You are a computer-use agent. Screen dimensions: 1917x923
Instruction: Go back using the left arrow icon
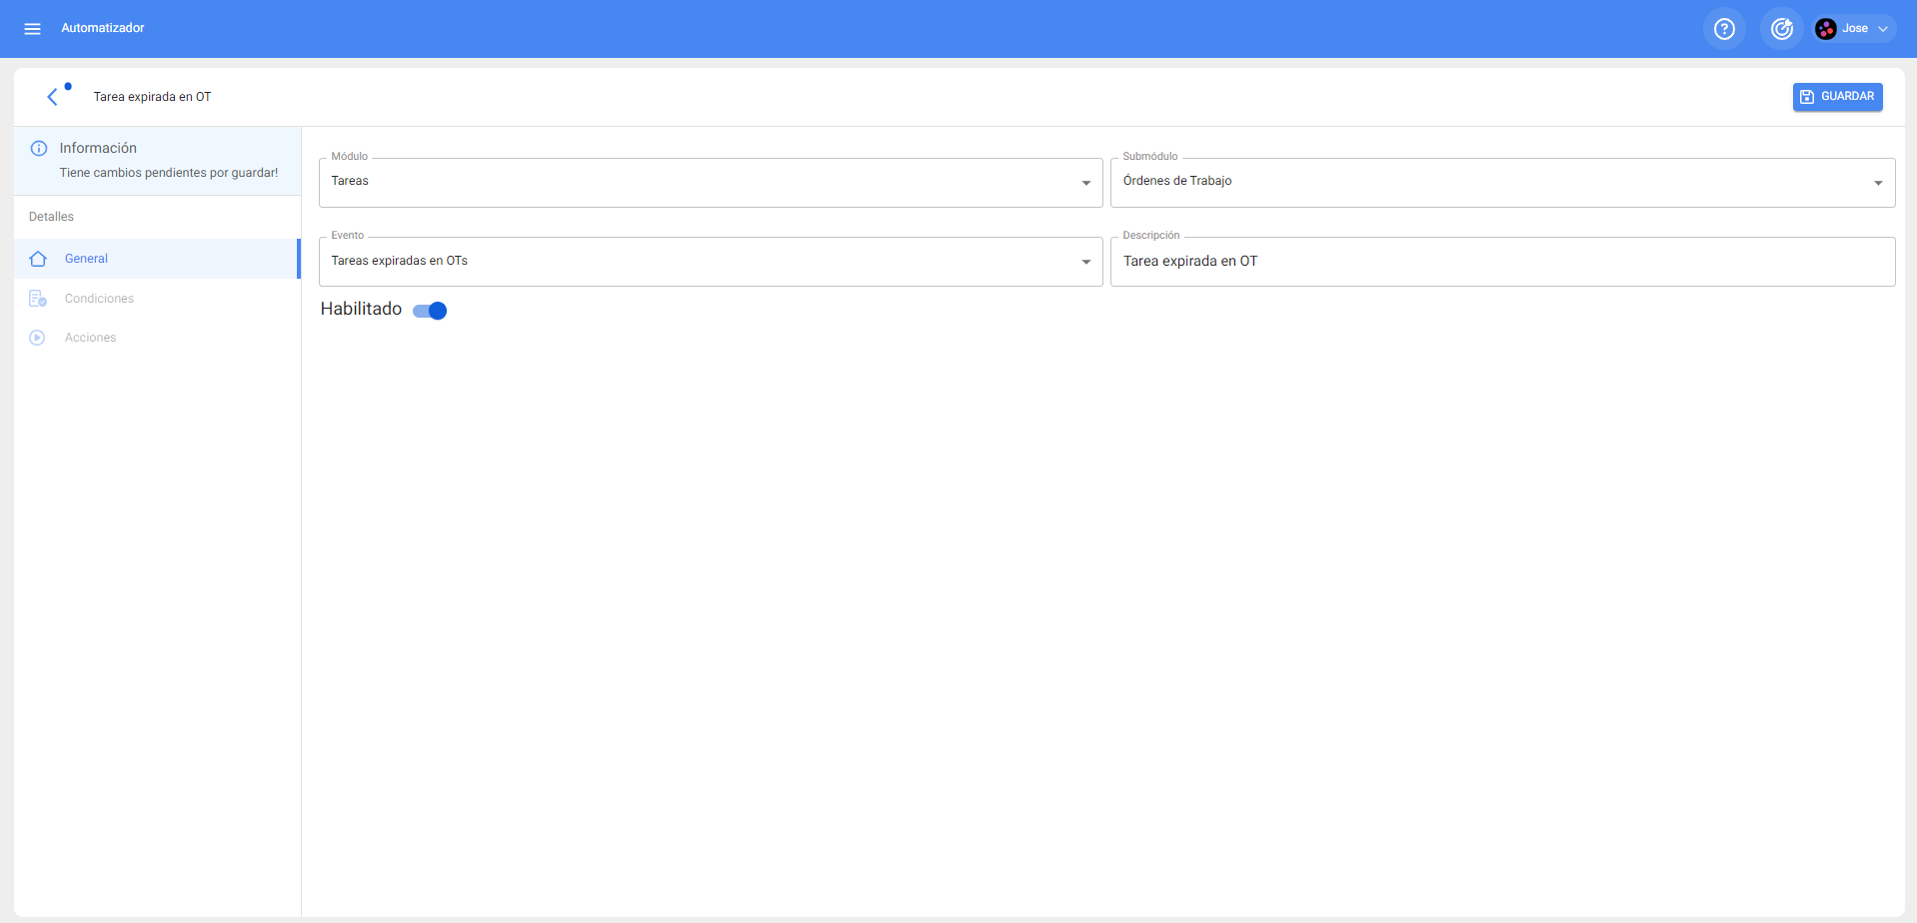click(53, 97)
